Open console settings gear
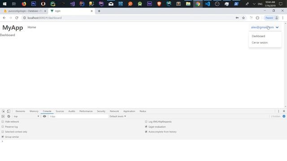287x161 pixels. coord(284,116)
